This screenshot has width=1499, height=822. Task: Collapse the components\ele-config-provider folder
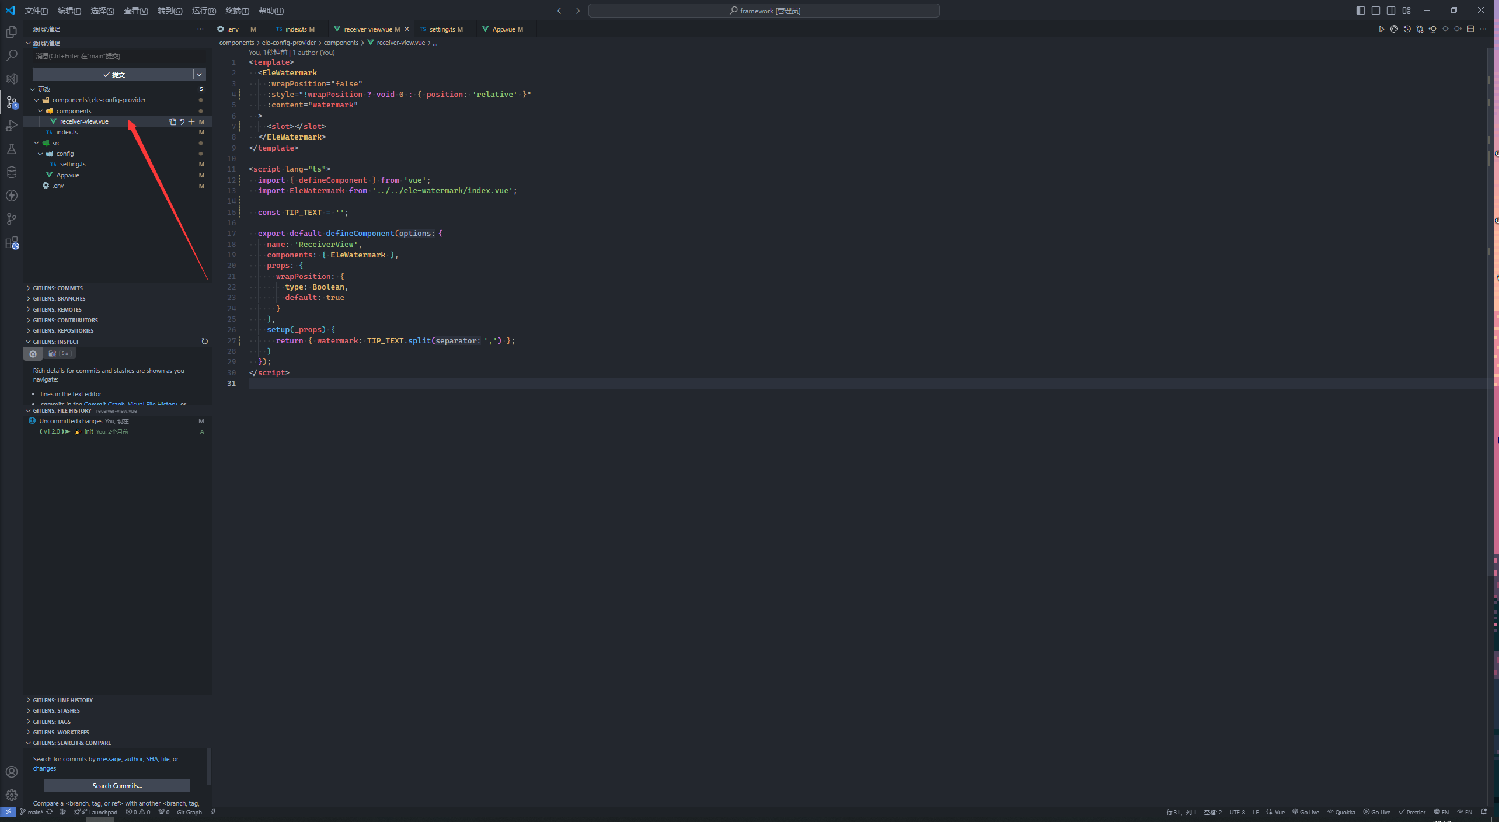37,100
